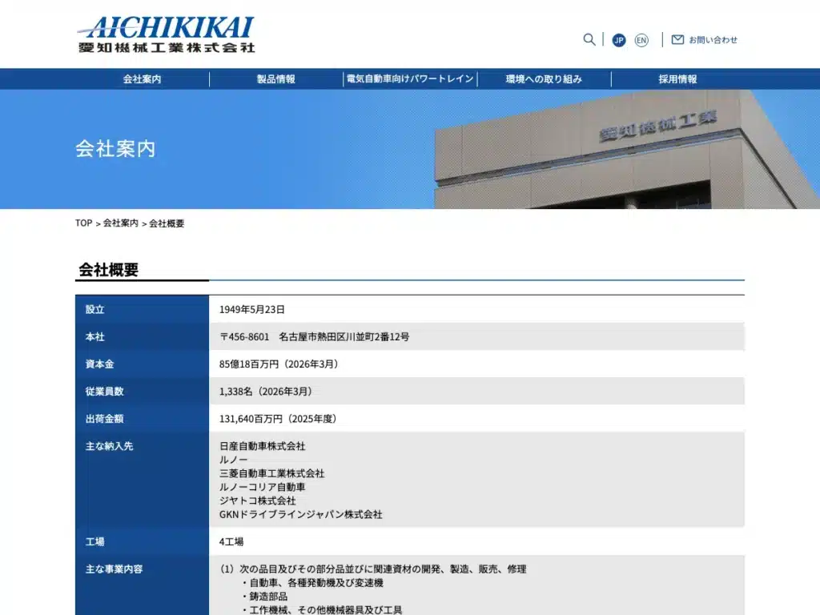Select value 131,640百万円（2025年度）
This screenshot has height=615, width=820.
(279, 419)
